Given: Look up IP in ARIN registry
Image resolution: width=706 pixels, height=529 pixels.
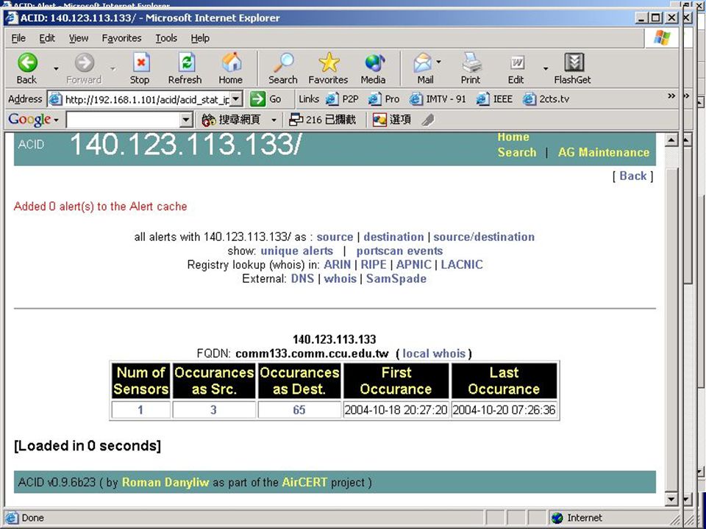Looking at the screenshot, I should 338,264.
